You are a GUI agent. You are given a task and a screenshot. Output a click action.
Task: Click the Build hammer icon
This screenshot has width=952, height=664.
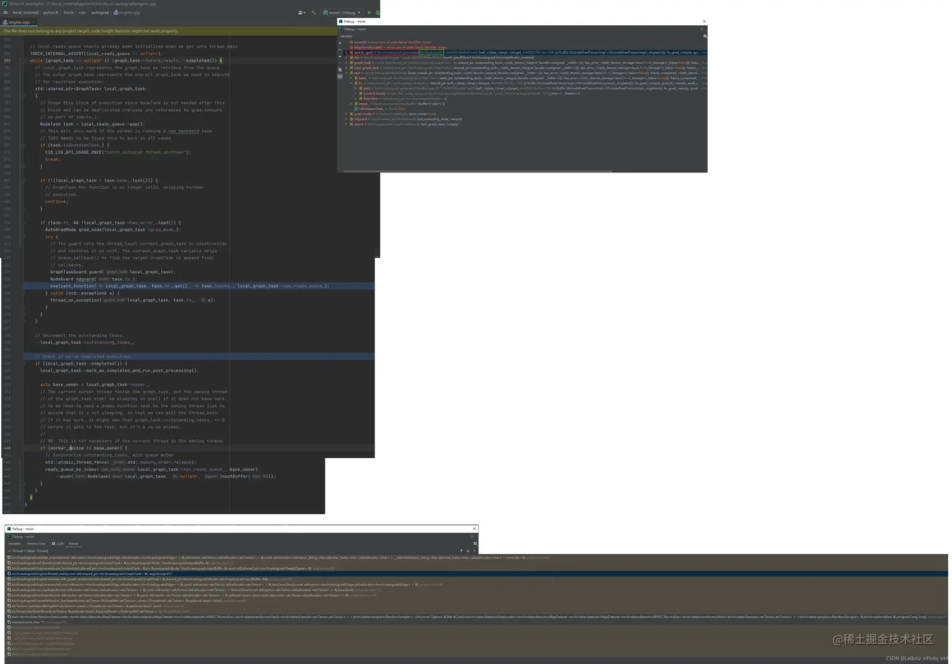point(313,12)
